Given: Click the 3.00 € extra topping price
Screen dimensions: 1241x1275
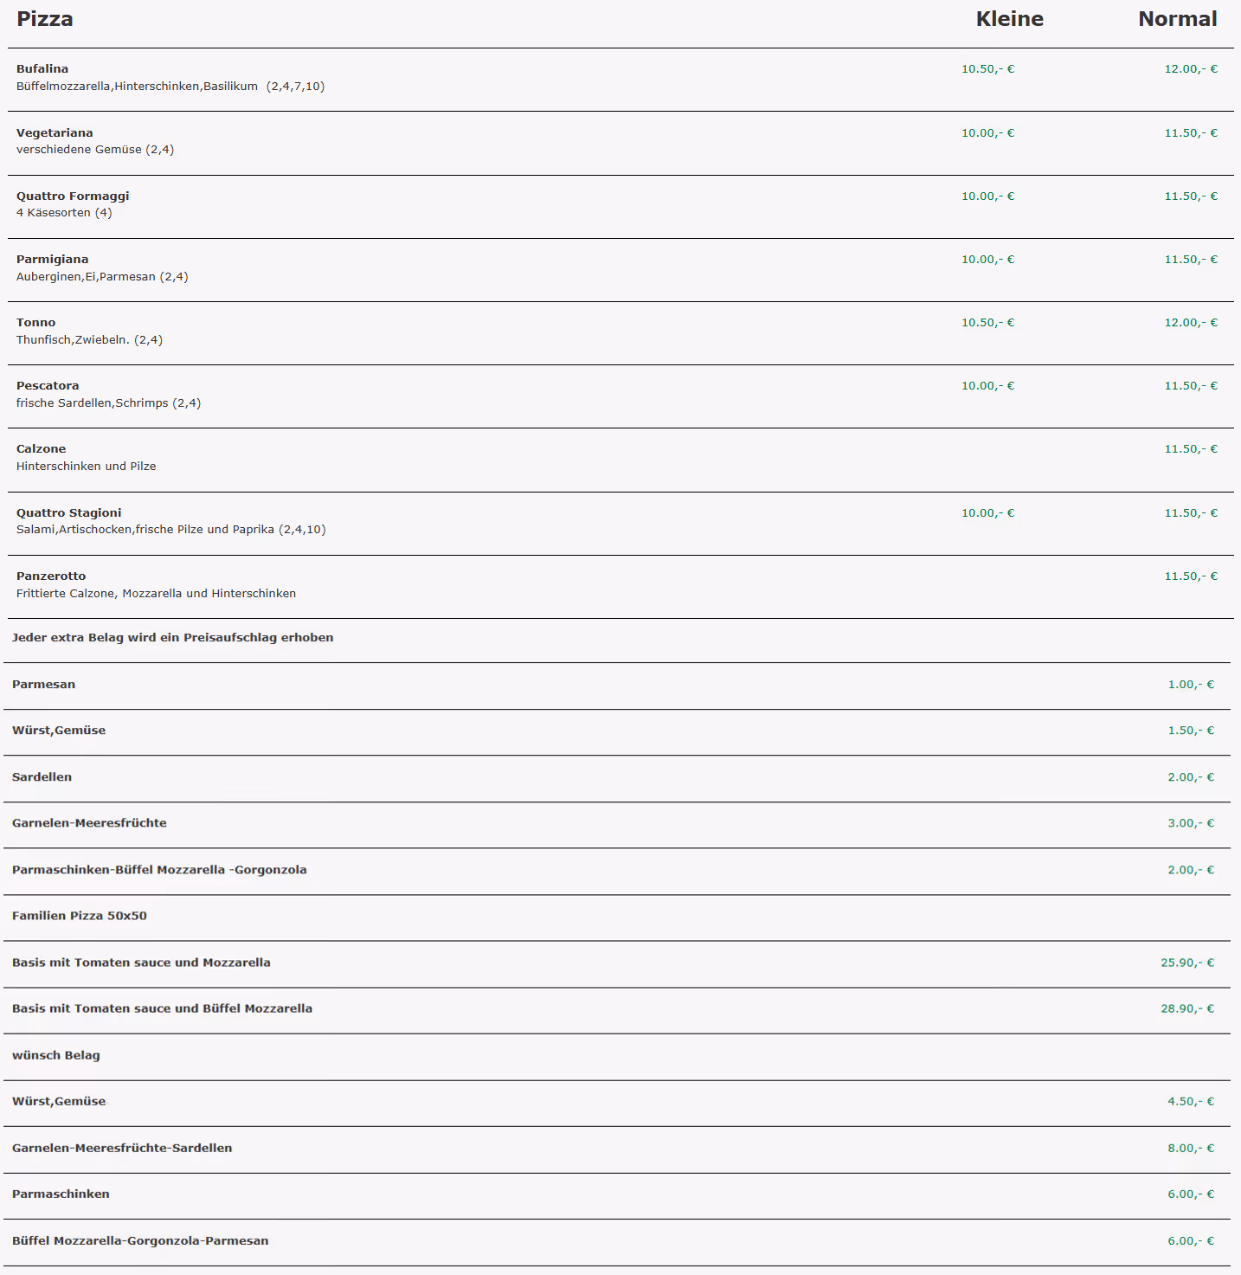Looking at the screenshot, I should point(1191,823).
